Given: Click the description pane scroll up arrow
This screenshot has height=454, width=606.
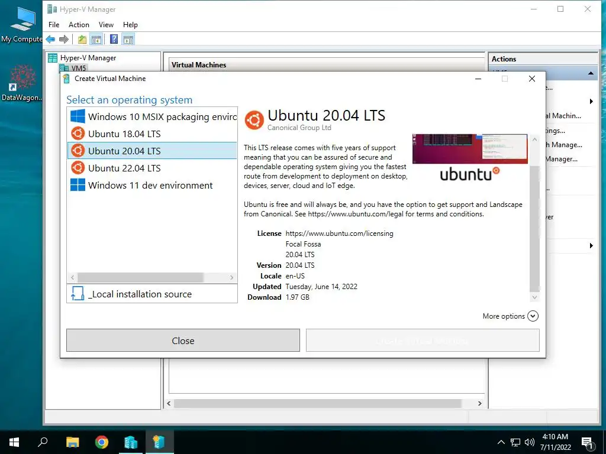Looking at the screenshot, I should tap(534, 140).
